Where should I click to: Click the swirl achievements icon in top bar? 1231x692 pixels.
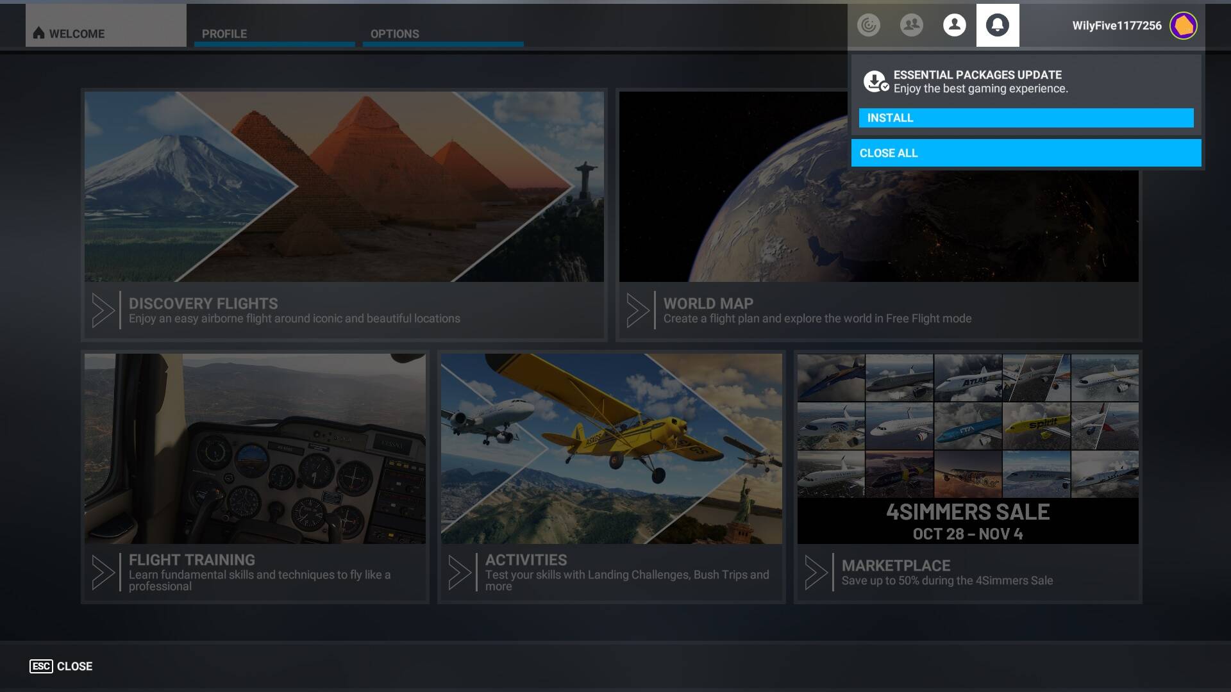pyautogui.click(x=869, y=25)
